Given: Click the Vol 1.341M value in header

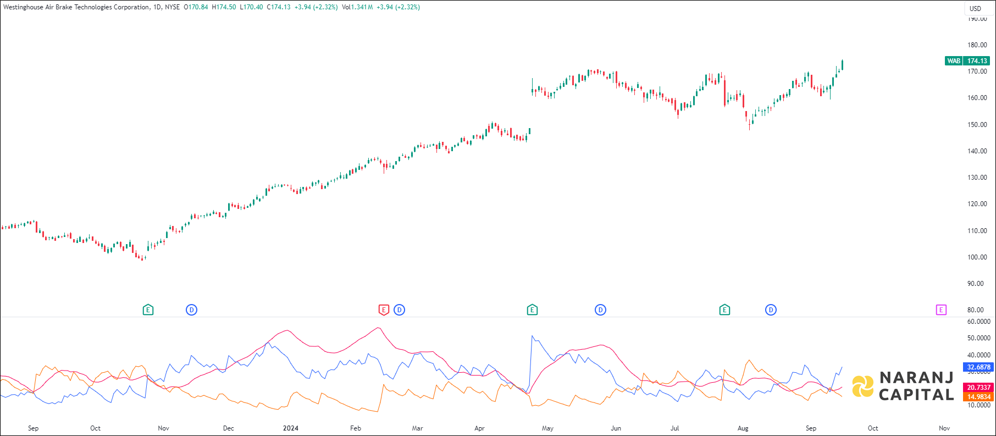Looking at the screenshot, I should (357, 7).
